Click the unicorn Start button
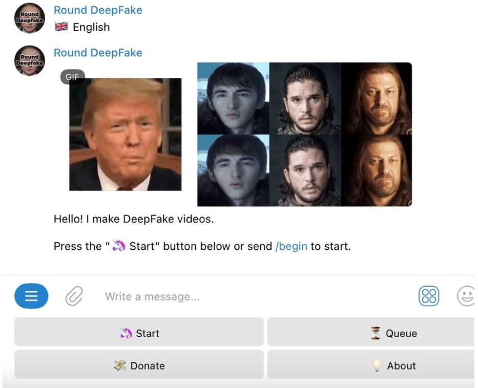 tap(139, 332)
